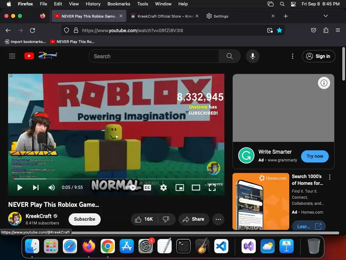This screenshot has width=346, height=260.
Task: List all tabs with chevron dropdown
Action: pos(325,16)
